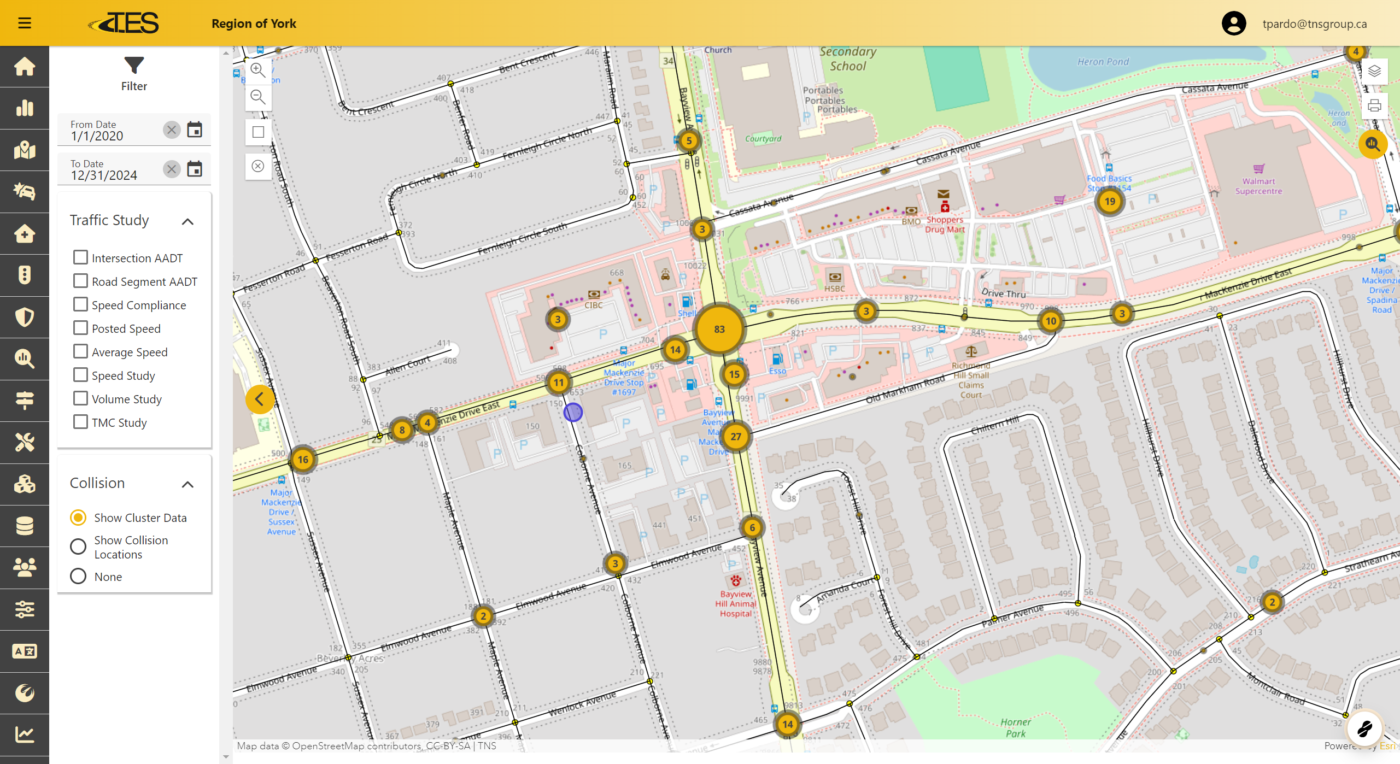1400x764 pixels.
Task: Open the Home sidebar item
Action: coord(25,67)
